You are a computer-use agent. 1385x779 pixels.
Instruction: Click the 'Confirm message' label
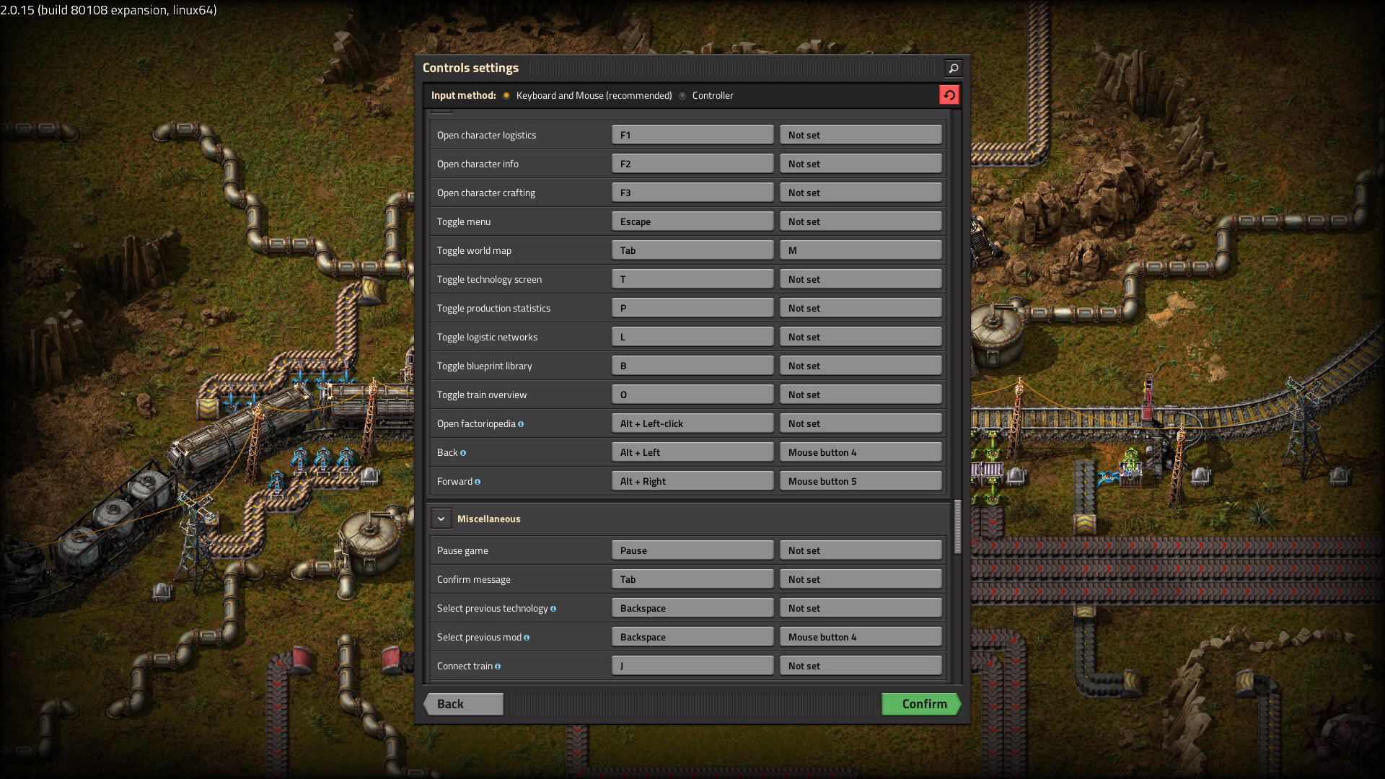(x=474, y=580)
